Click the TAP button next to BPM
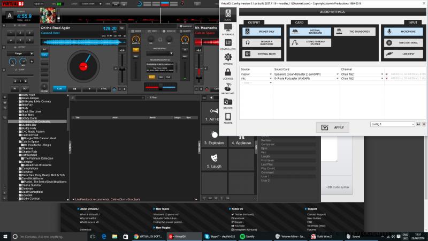Image resolution: width=428 pixels, height=241 pixels. coord(122,28)
